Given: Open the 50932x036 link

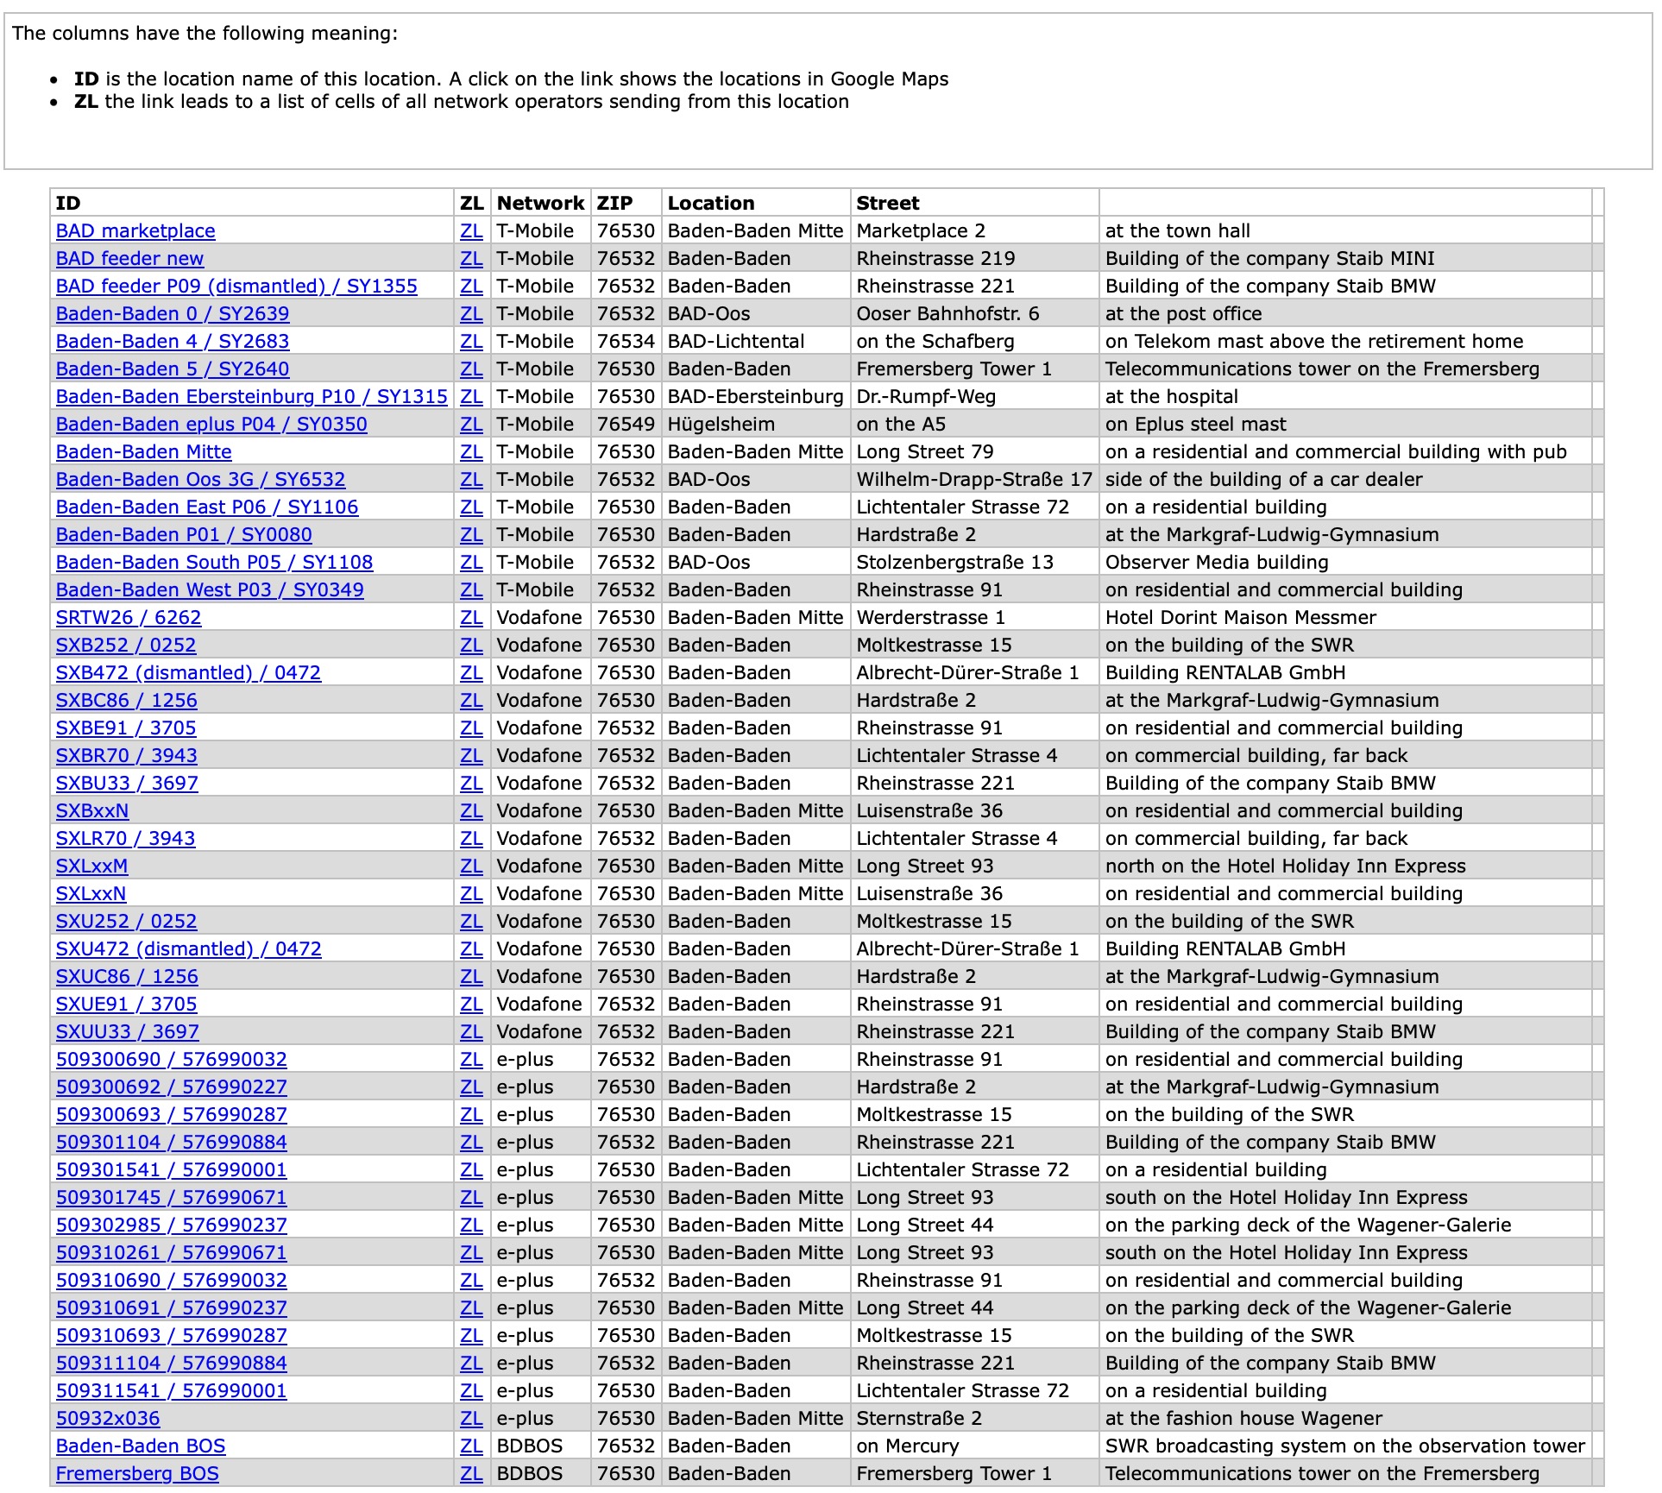Looking at the screenshot, I should pos(108,1418).
